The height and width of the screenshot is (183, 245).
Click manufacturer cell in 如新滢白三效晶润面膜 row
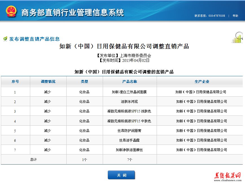(x=201, y=92)
